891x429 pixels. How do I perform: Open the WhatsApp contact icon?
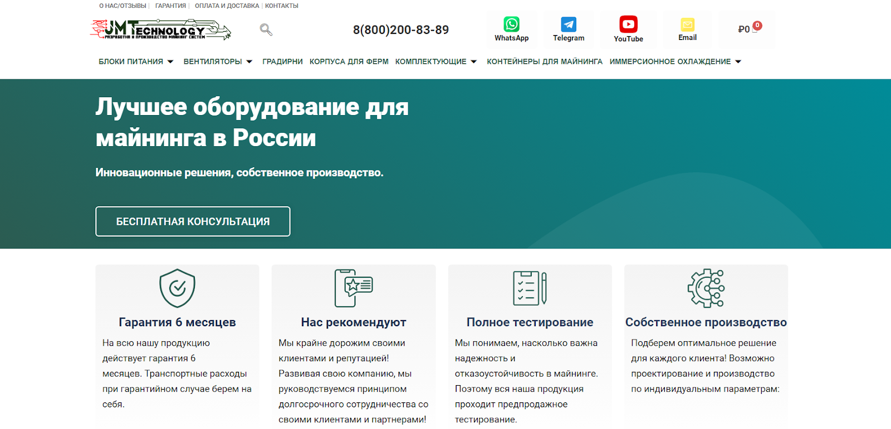tap(512, 24)
